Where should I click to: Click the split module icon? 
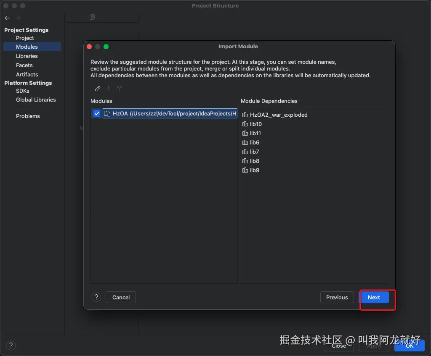click(x=119, y=89)
